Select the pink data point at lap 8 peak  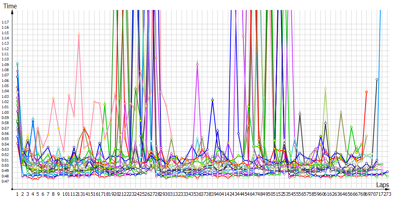[x=53, y=99]
